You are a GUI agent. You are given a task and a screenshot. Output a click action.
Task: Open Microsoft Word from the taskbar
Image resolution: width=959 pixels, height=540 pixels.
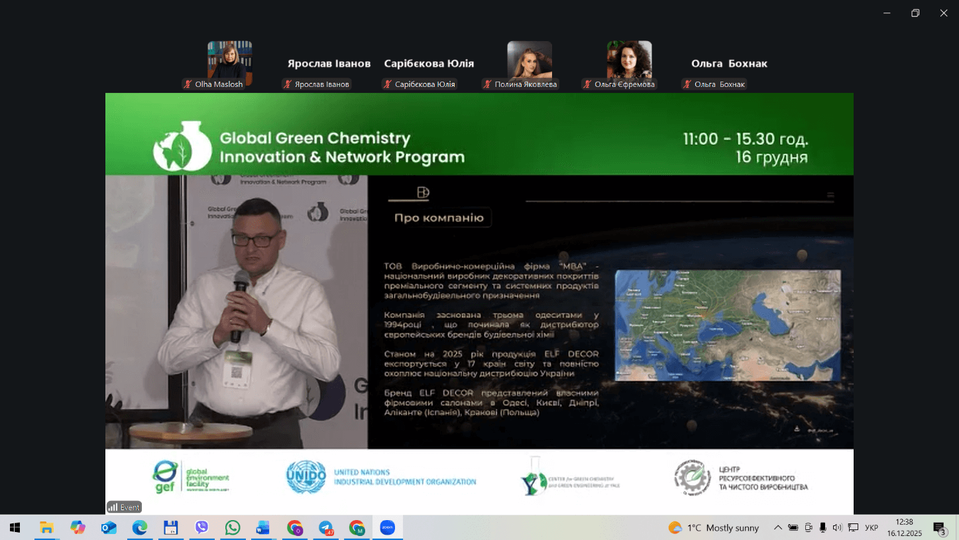263,528
